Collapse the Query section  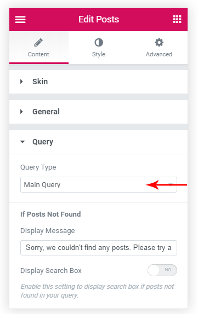[x=98, y=142]
